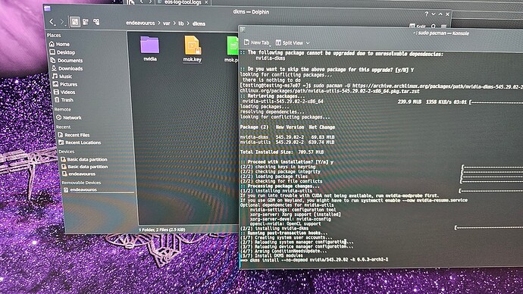Click Split View button in Konsole

[x=290, y=42]
